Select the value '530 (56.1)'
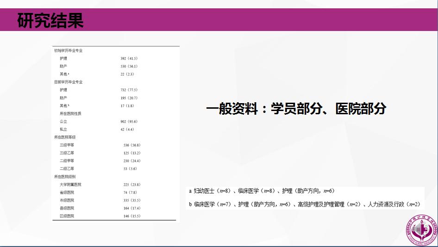The height and width of the screenshot is (247, 438). (129, 66)
